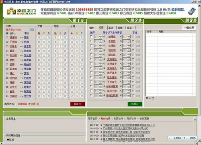Image resolution: width=201 pixels, height=145 pixels.
Task: Tick 容错 checkbox on 号码位积和 row
Action: pos(133,96)
